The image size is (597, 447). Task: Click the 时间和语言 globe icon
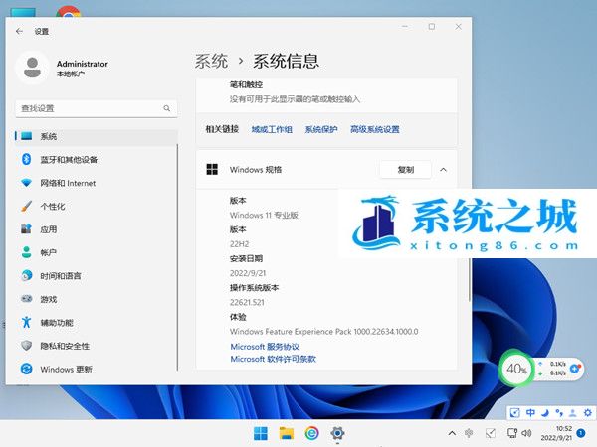(x=26, y=275)
